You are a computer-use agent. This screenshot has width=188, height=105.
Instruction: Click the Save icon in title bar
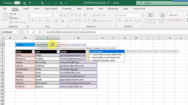(x=25, y=3)
